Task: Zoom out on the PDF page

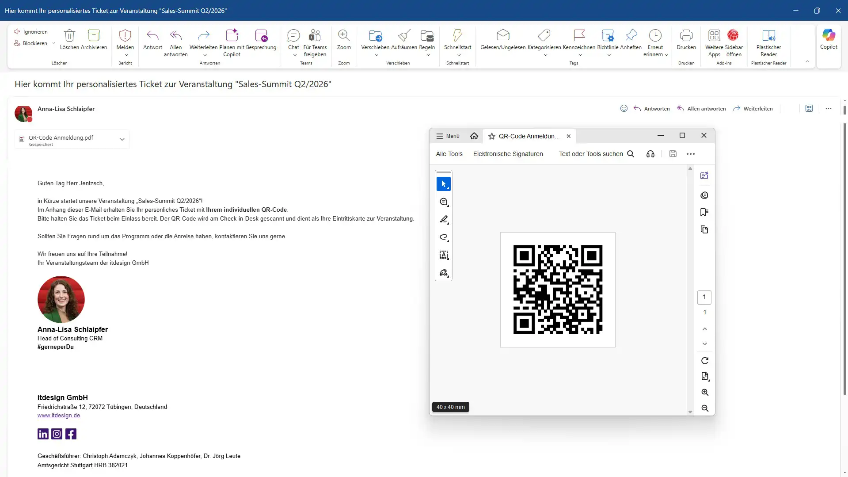Action: pyautogui.click(x=705, y=408)
